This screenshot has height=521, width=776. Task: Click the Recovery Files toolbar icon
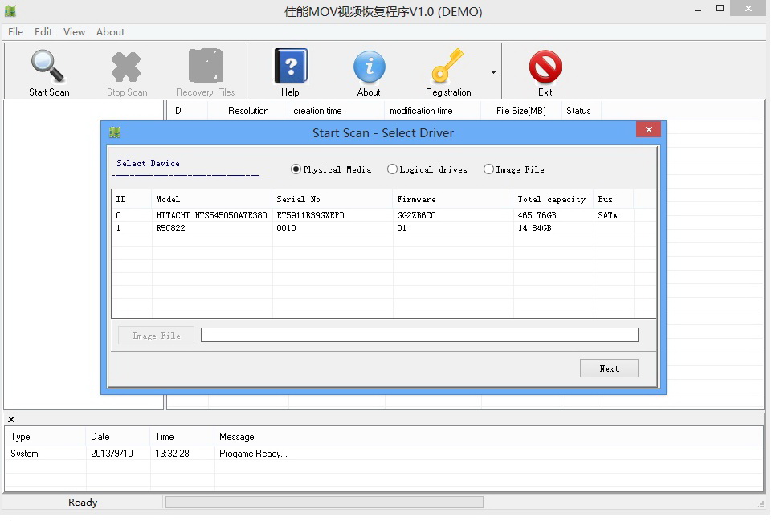[x=206, y=67]
